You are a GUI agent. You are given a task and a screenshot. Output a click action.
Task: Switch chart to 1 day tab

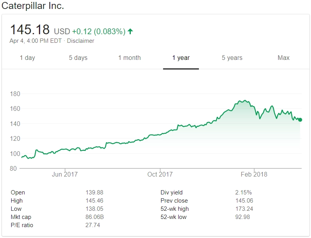[x=27, y=58]
